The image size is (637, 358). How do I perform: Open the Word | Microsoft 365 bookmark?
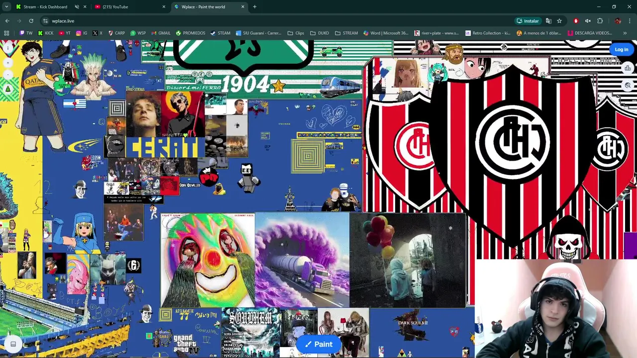(386, 33)
